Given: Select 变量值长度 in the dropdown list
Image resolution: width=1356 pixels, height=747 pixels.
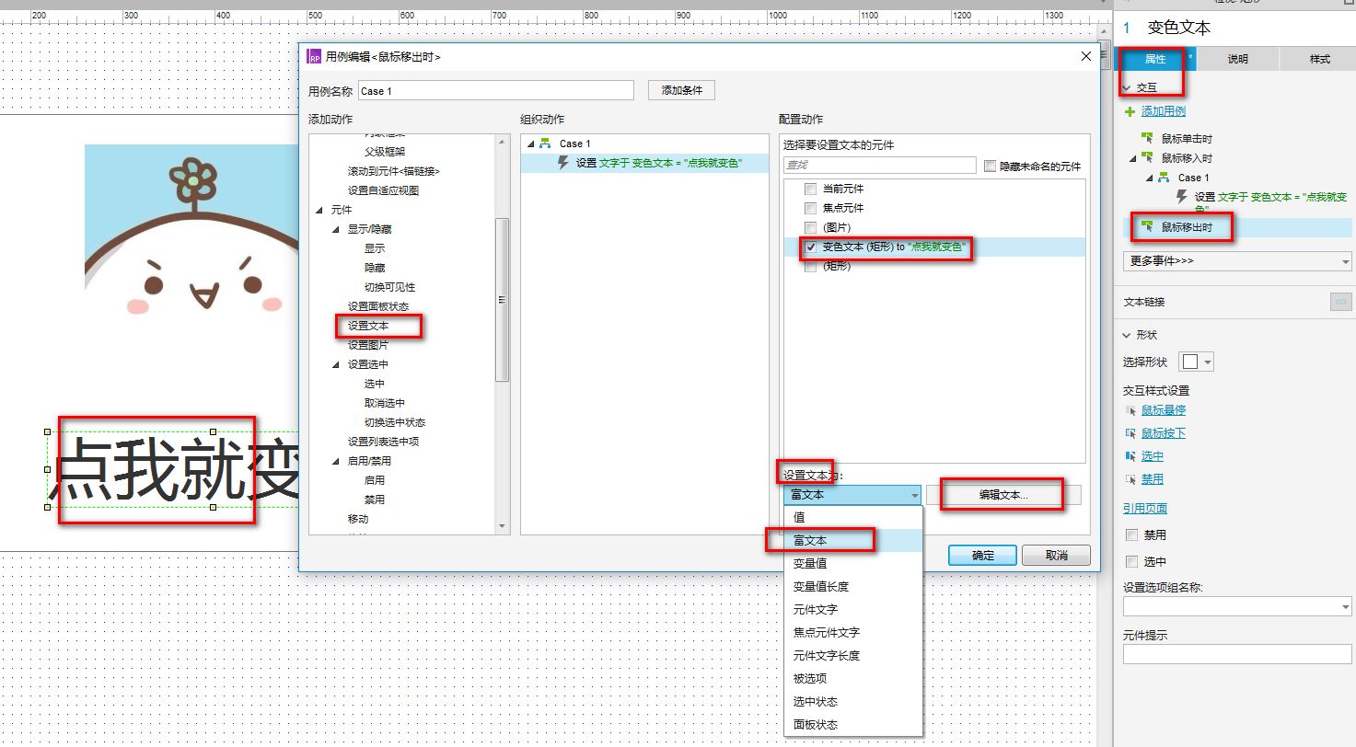Looking at the screenshot, I should pos(852,586).
